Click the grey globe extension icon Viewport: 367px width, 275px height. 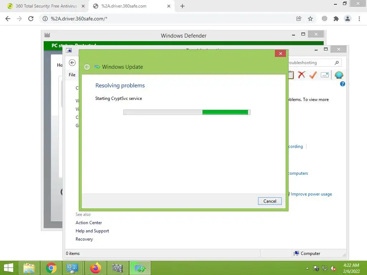pyautogui.click(x=324, y=19)
